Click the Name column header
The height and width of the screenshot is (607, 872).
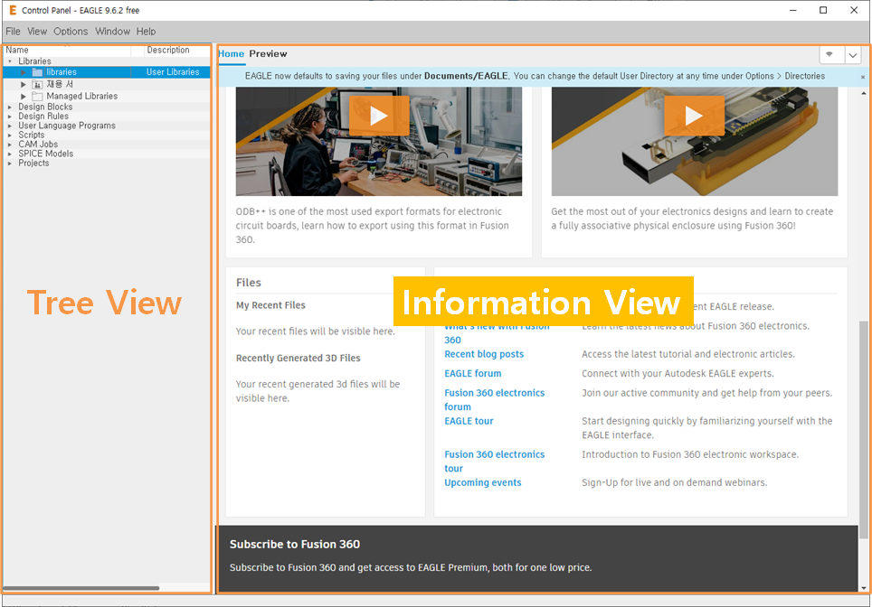pos(67,50)
